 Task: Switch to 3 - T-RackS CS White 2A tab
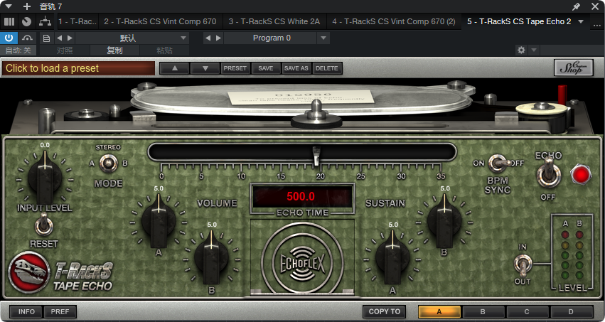click(x=274, y=21)
